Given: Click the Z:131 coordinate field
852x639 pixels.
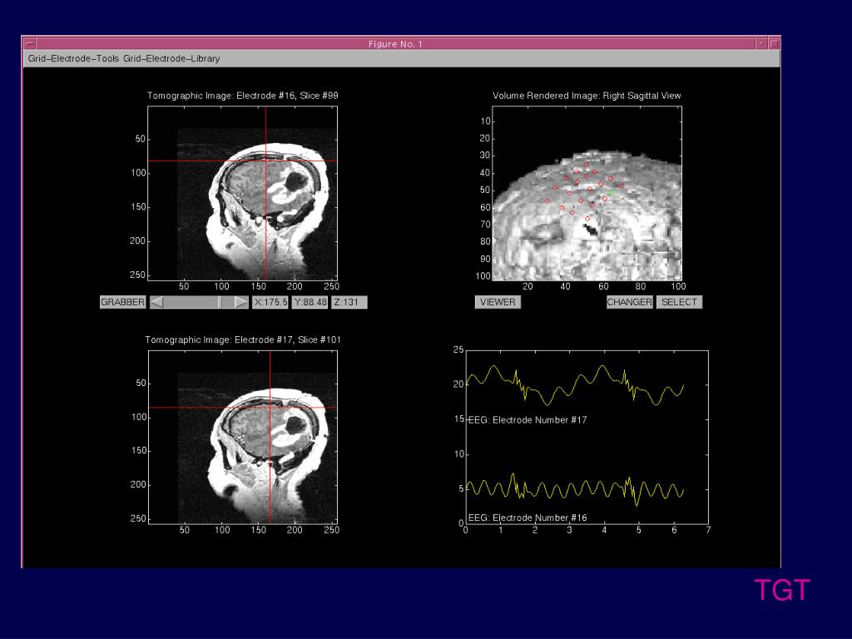Looking at the screenshot, I should [349, 302].
